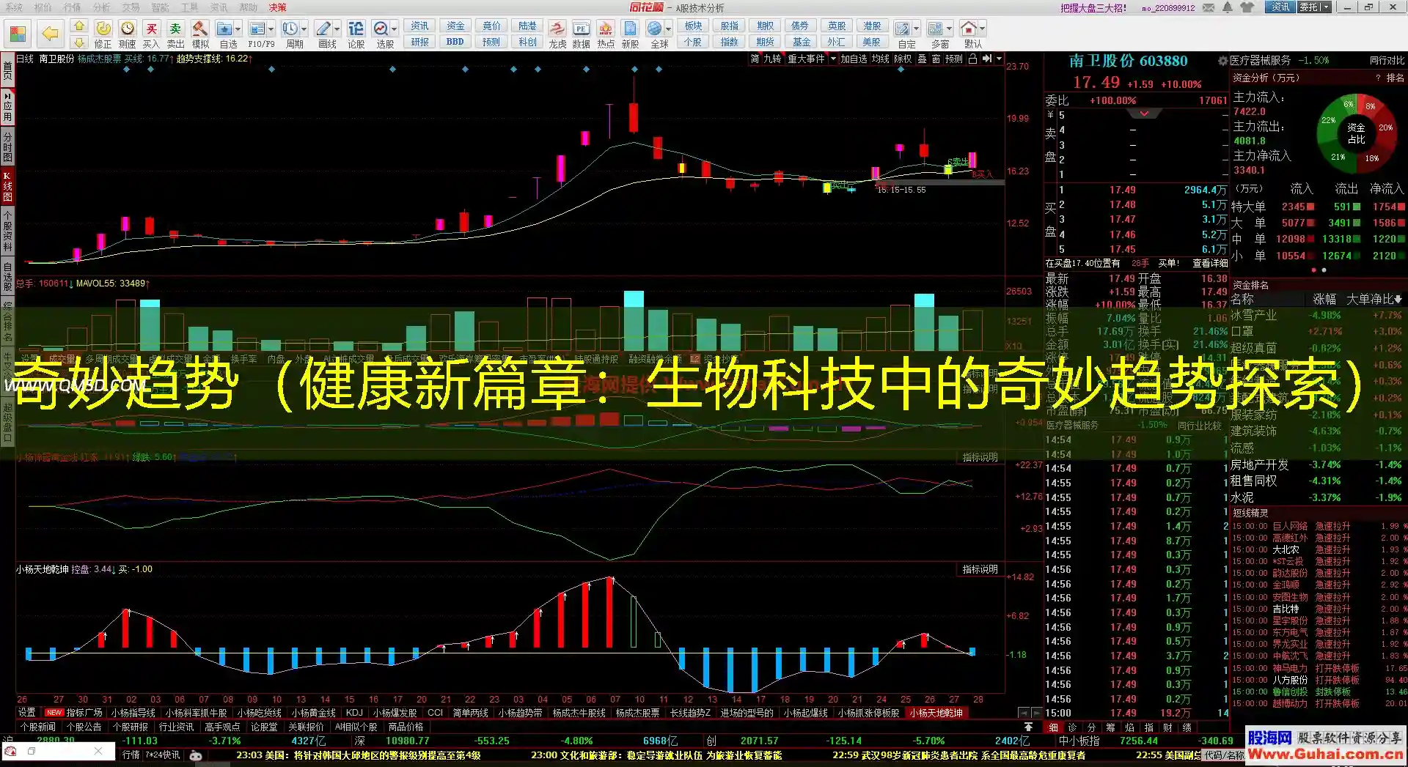Open the 模拟 simulated trading gavel icon
This screenshot has height=767, width=1408.
pos(199,34)
